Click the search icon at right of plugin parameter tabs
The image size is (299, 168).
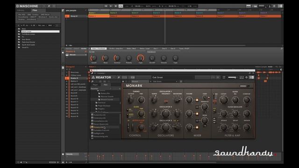(282, 49)
